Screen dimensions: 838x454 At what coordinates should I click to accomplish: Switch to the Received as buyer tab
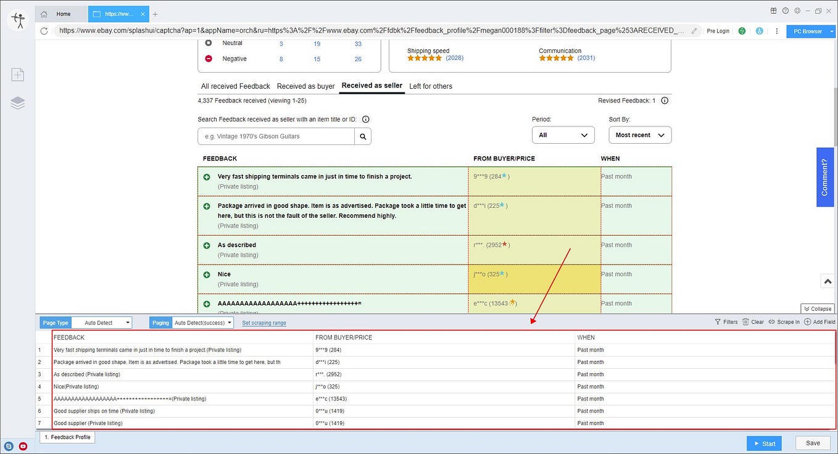tap(305, 86)
